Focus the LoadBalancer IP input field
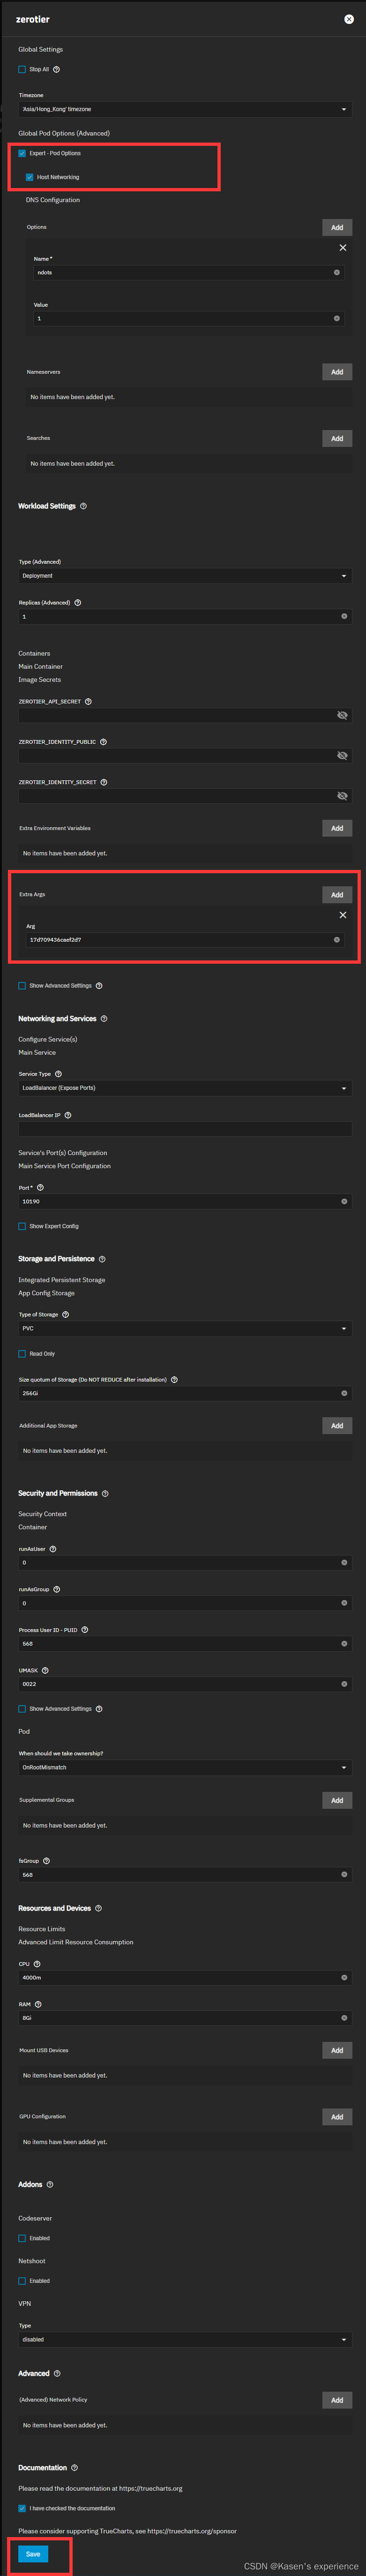 coord(185,1128)
